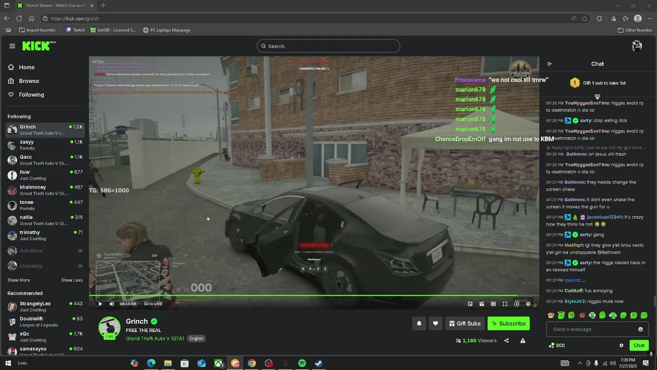Open Spotify from the taskbar

coord(302,363)
